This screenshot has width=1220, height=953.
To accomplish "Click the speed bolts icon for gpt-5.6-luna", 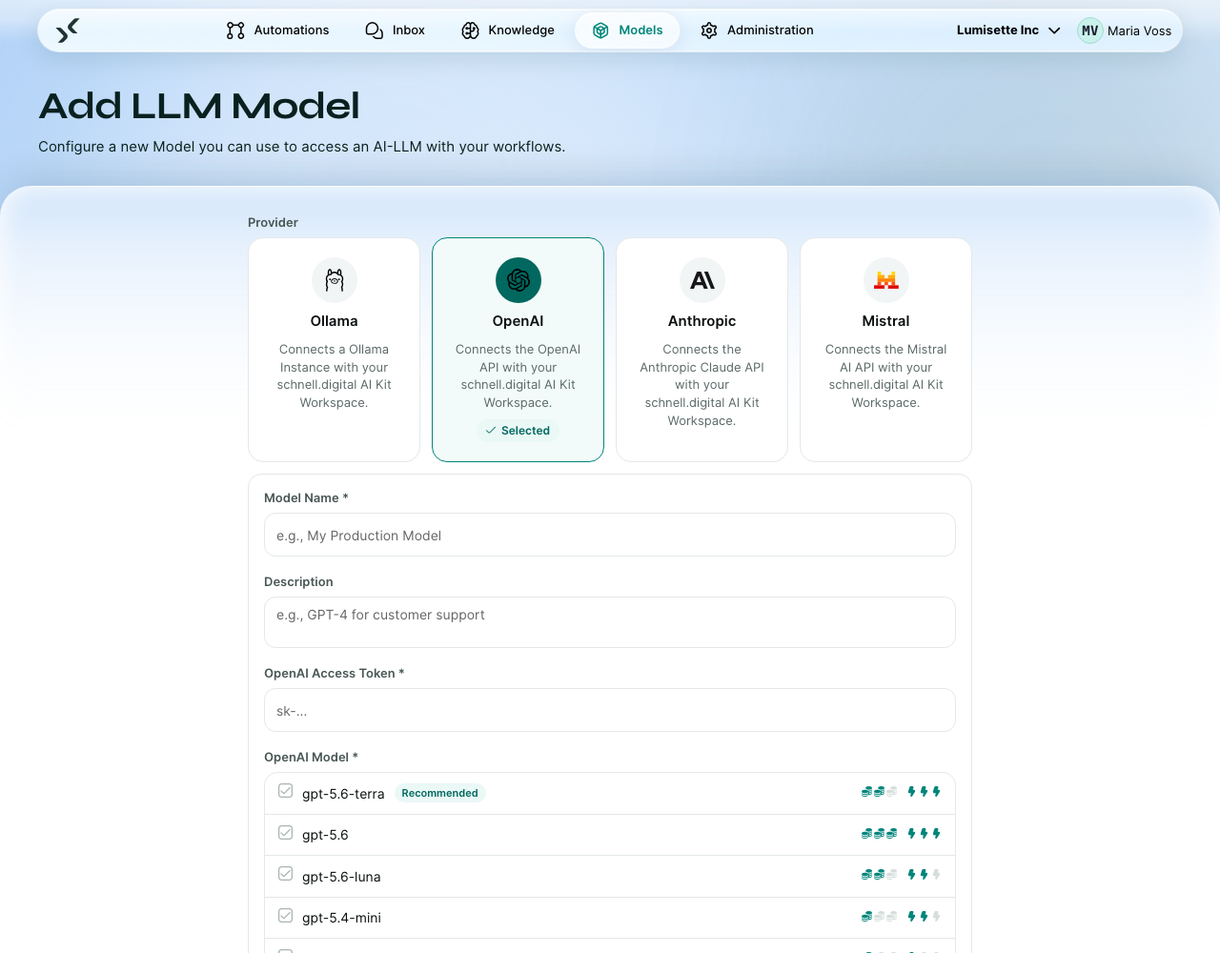I will tap(925, 875).
